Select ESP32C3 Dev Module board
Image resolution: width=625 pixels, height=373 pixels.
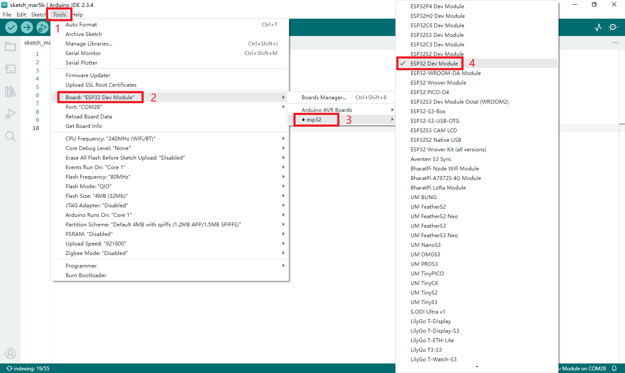point(477,45)
